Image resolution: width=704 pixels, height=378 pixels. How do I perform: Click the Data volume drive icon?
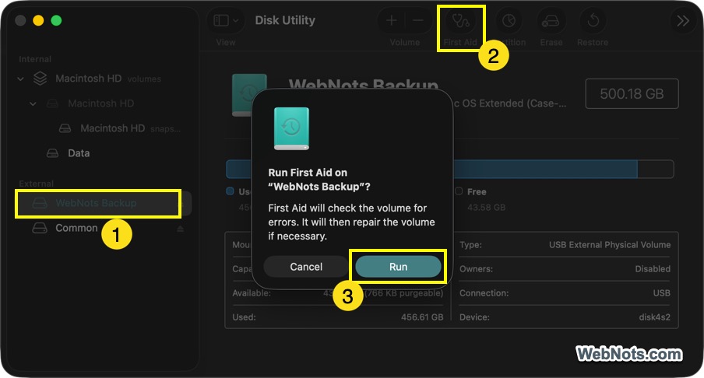[52, 153]
